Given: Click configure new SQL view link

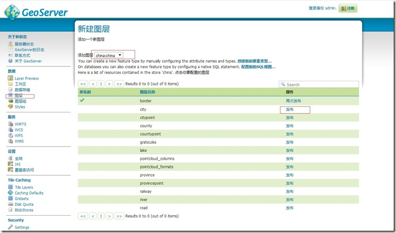Looking at the screenshot, I should pos(258,67).
